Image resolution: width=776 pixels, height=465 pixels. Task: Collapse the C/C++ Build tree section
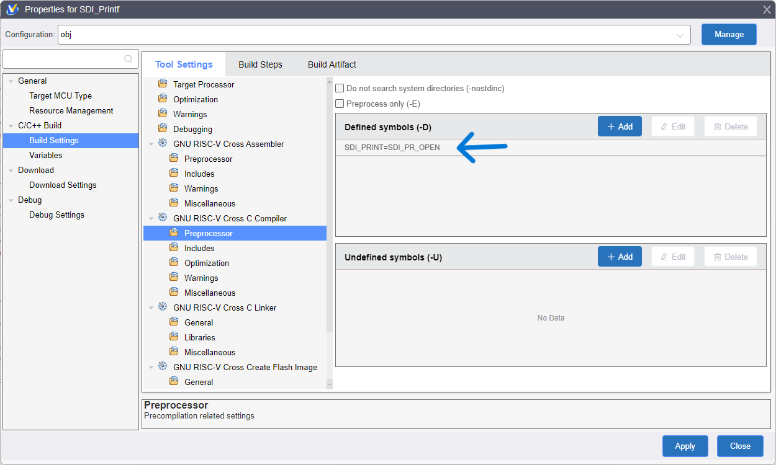click(x=11, y=126)
